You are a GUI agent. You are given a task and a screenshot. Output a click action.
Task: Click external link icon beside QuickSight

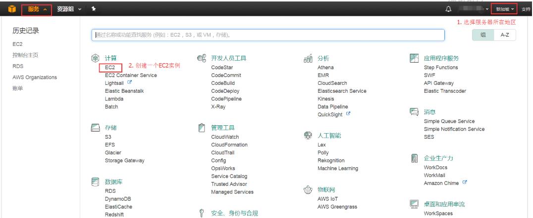point(348,114)
